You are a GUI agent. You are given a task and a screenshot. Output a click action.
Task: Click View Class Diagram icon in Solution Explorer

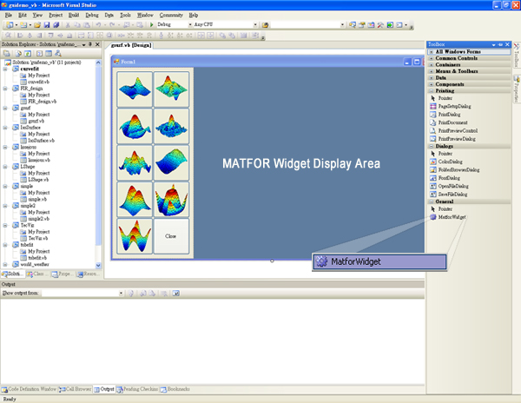click(58, 54)
